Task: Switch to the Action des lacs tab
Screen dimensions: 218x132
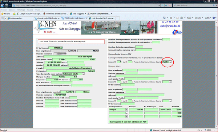Action: pos(20,18)
